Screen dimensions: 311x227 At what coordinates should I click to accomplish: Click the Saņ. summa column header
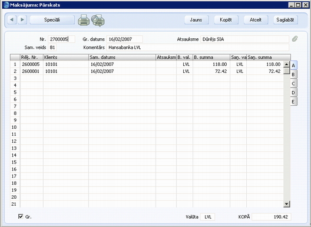click(x=269, y=58)
